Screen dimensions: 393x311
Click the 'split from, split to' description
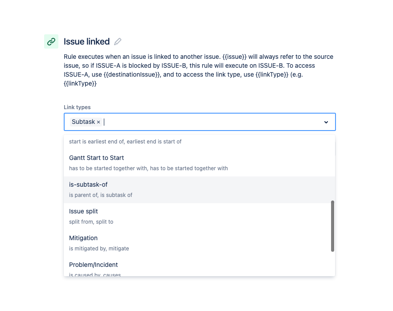click(91, 222)
